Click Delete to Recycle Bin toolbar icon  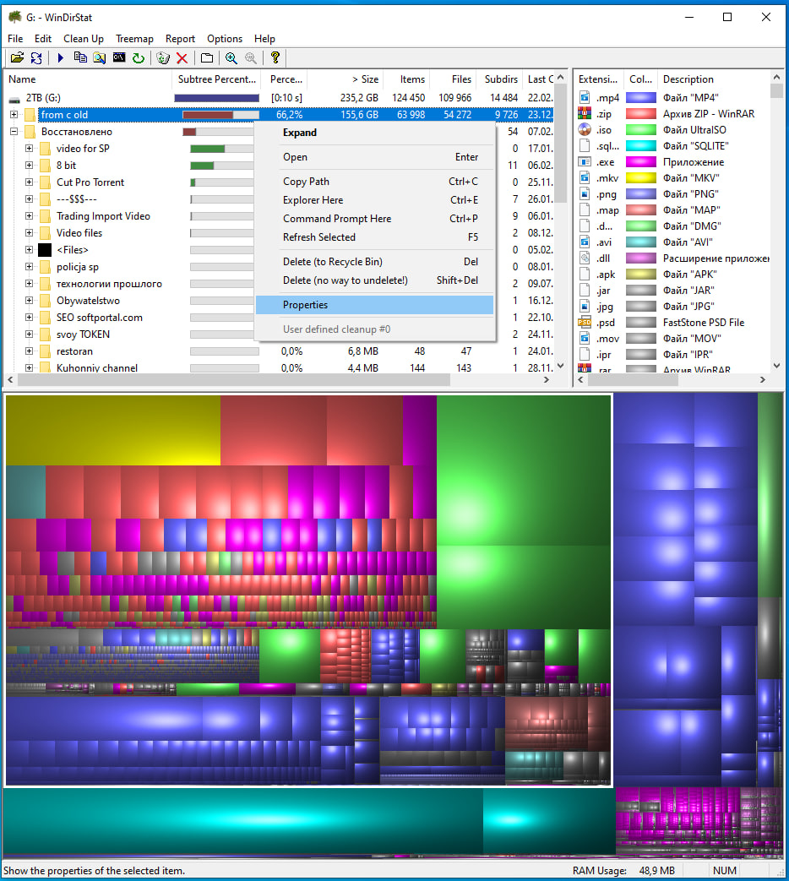pyautogui.click(x=163, y=58)
